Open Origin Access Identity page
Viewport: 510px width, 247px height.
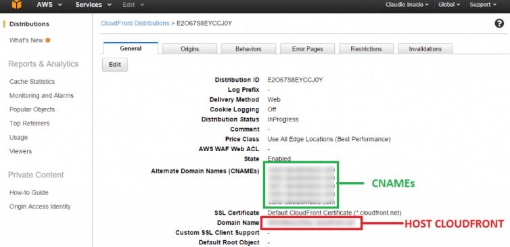pos(40,207)
